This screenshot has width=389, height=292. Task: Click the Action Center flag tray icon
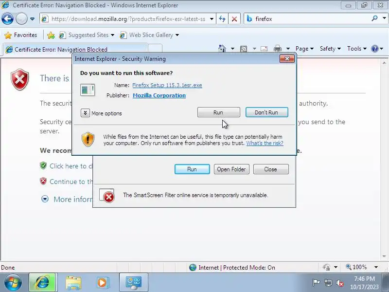click(316, 283)
